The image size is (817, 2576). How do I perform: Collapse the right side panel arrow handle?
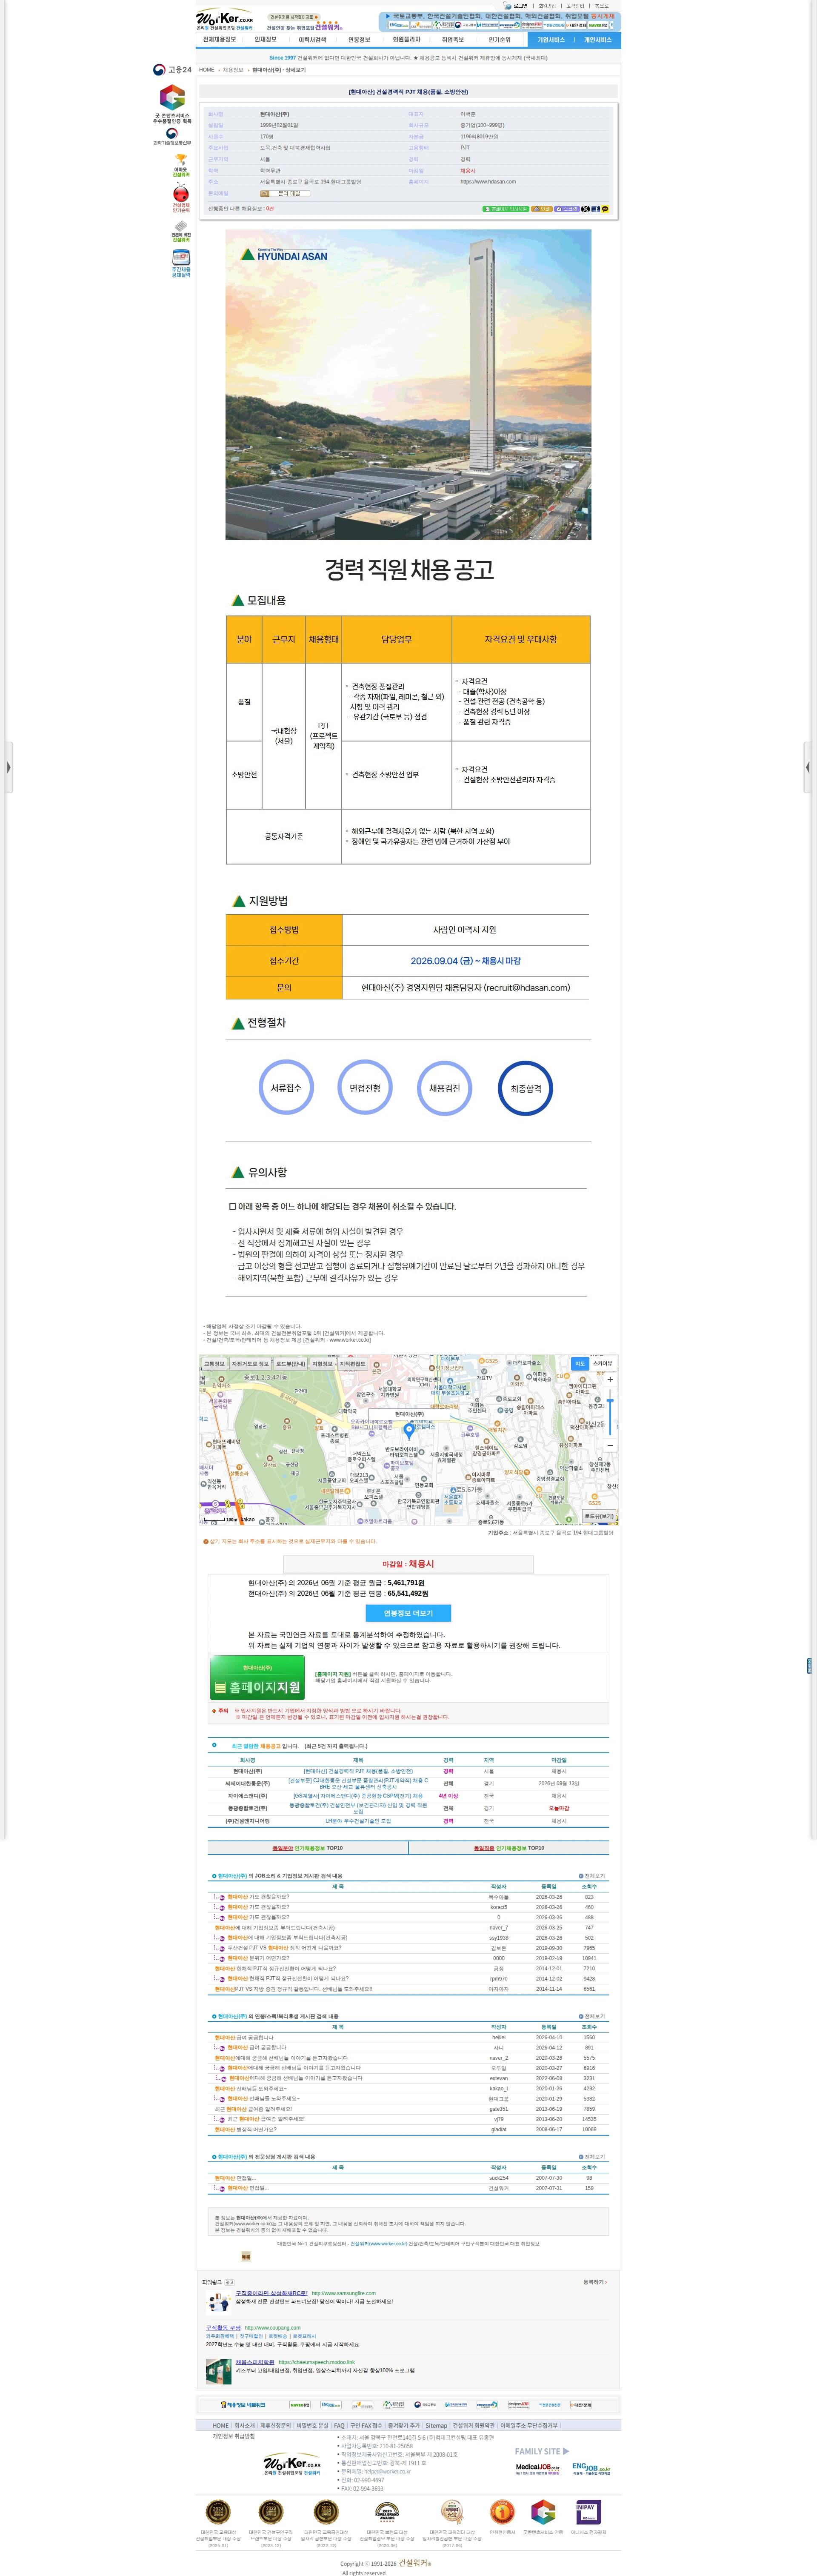809,767
